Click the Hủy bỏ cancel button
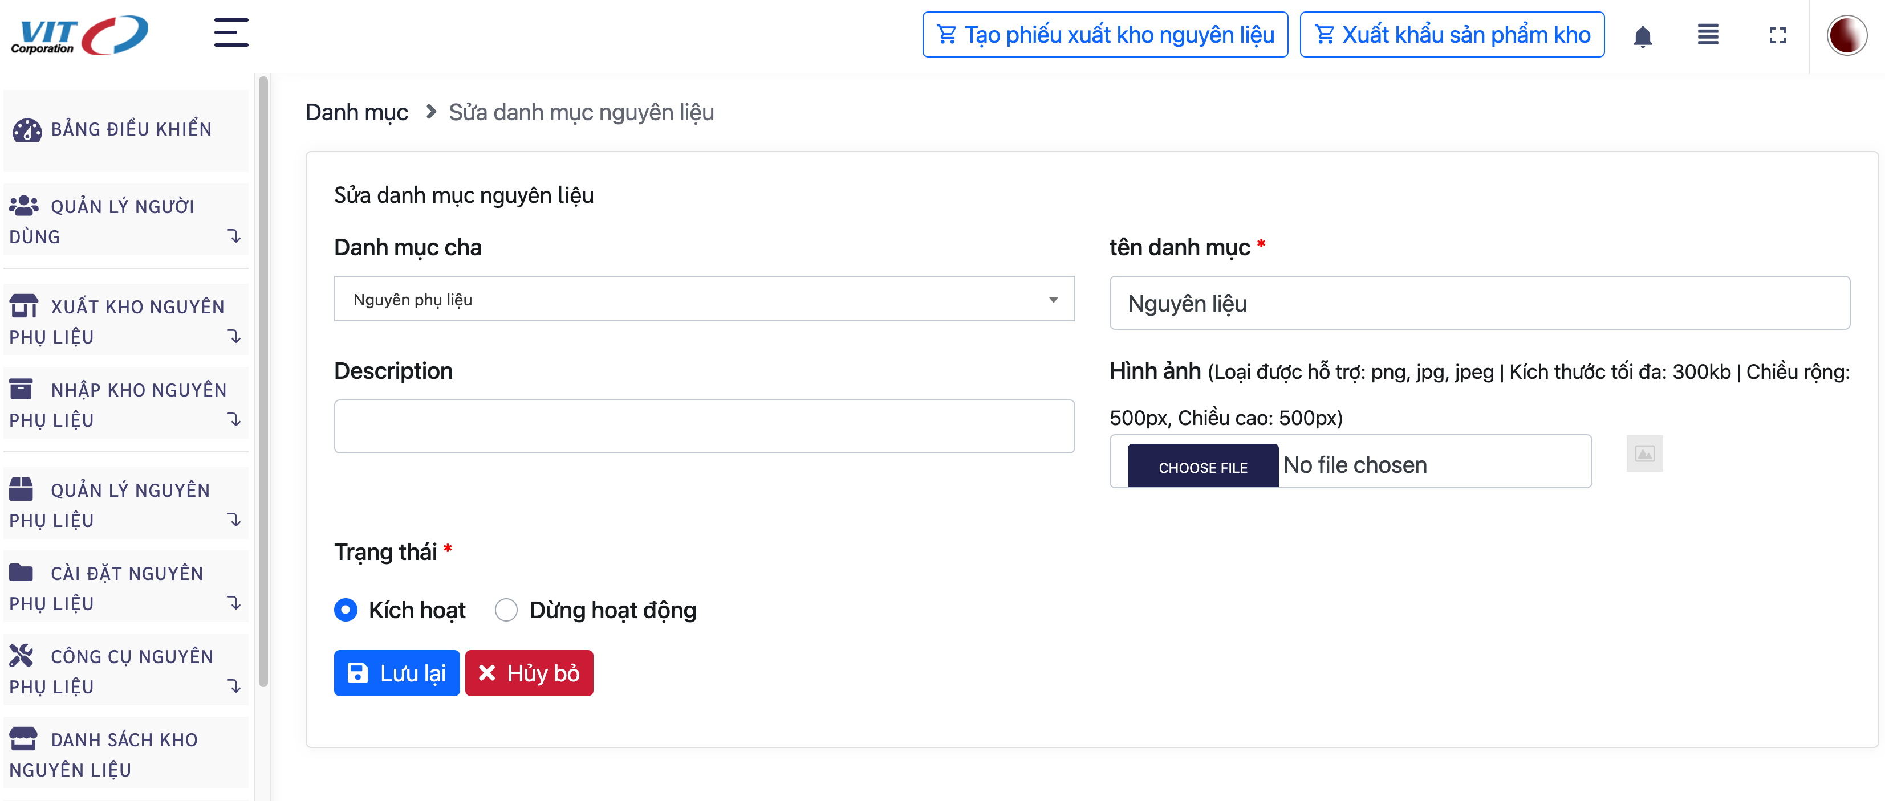1885x801 pixels. tap(529, 673)
